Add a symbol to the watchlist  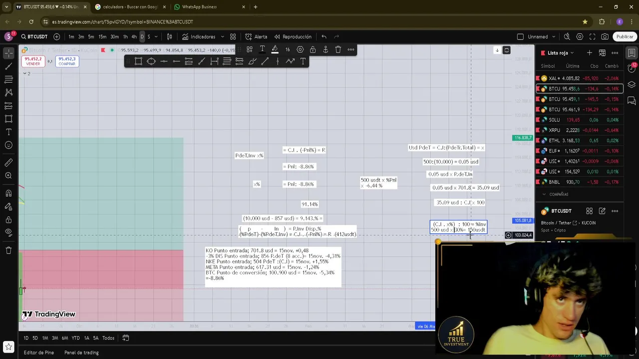pos(590,53)
